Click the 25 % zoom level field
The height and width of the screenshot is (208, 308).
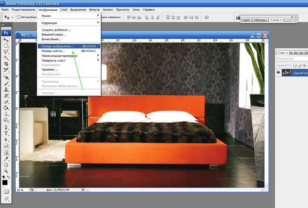(21, 190)
